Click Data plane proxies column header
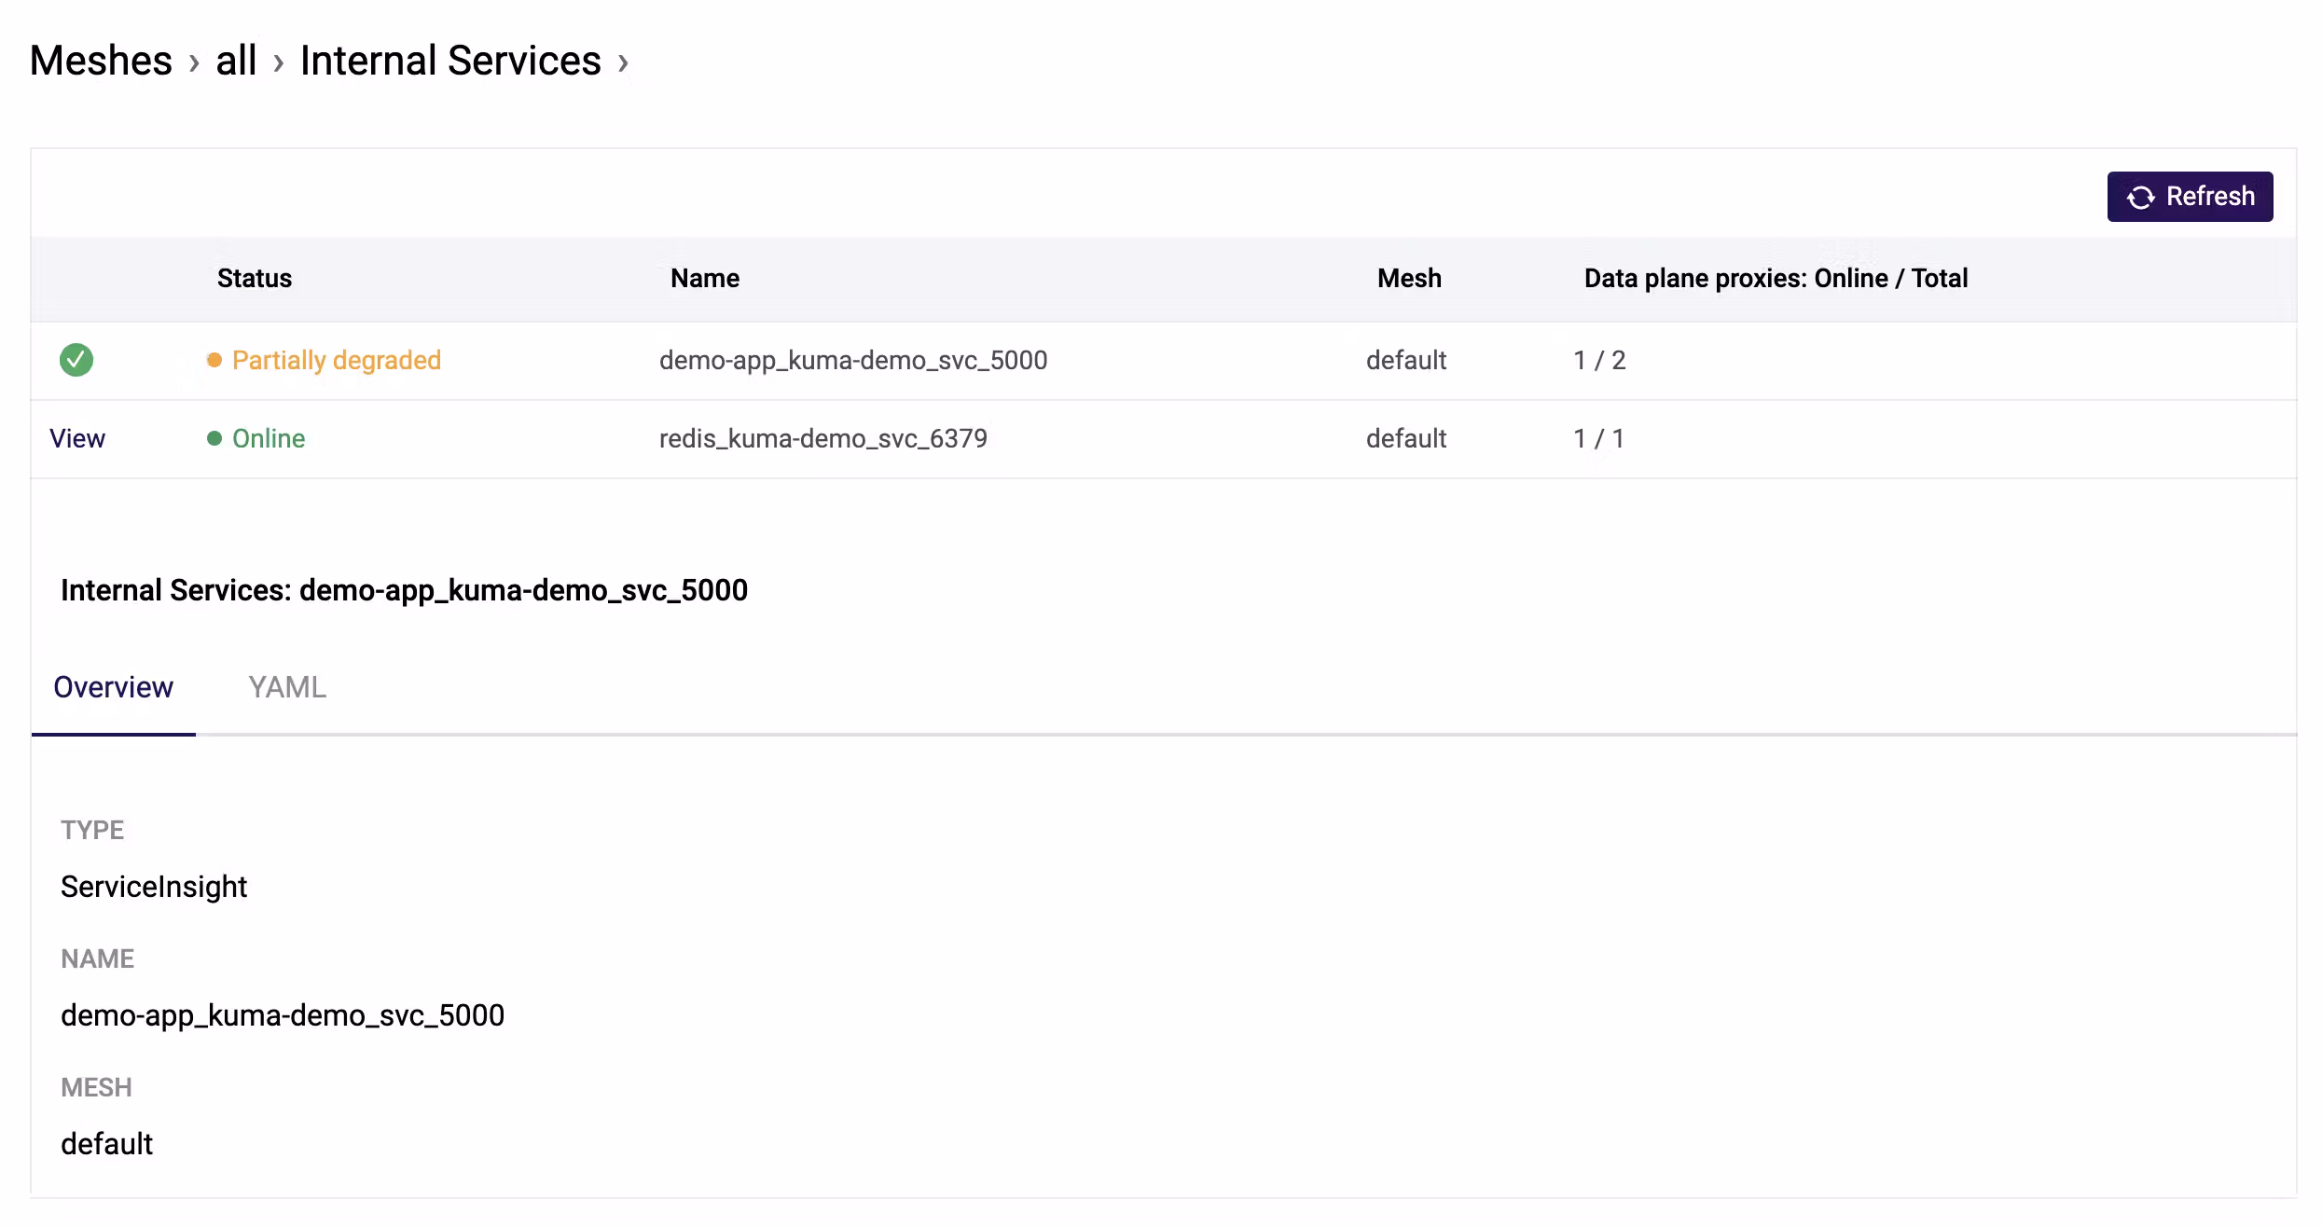Image resolution: width=2322 pixels, height=1227 pixels. [1775, 278]
